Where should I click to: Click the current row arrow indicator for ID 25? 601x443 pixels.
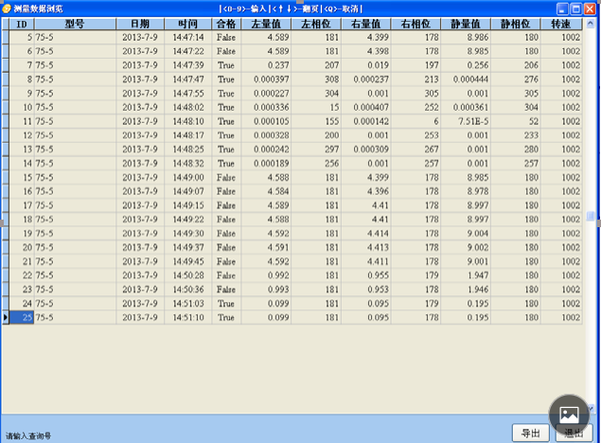tap(5, 318)
